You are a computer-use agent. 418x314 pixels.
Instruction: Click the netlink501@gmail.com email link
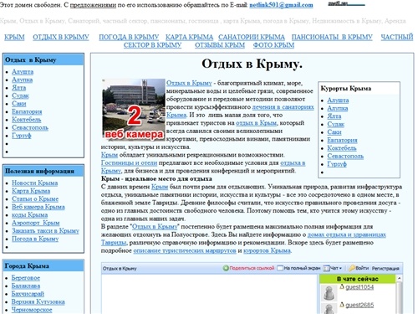point(281,5)
